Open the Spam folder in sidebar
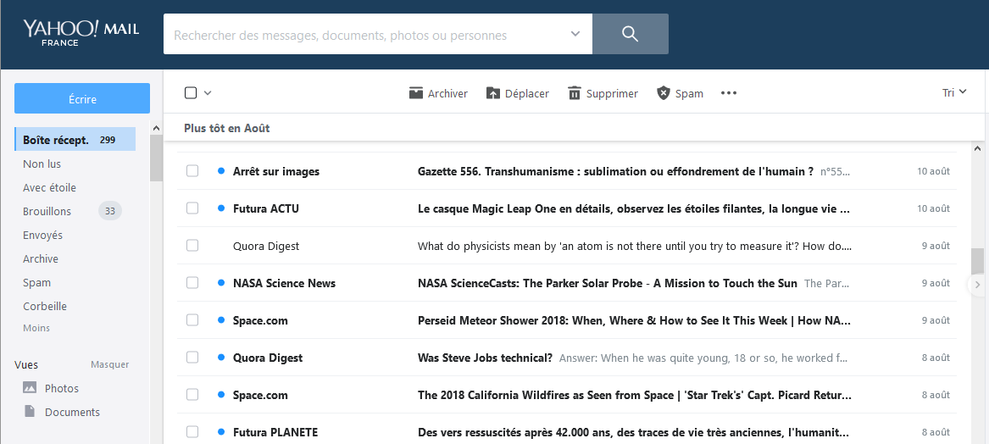This screenshot has width=989, height=444. [36, 282]
